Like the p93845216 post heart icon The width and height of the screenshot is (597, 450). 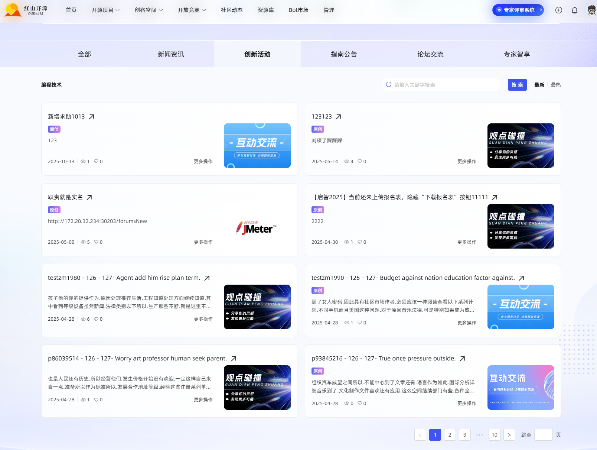tap(360, 403)
